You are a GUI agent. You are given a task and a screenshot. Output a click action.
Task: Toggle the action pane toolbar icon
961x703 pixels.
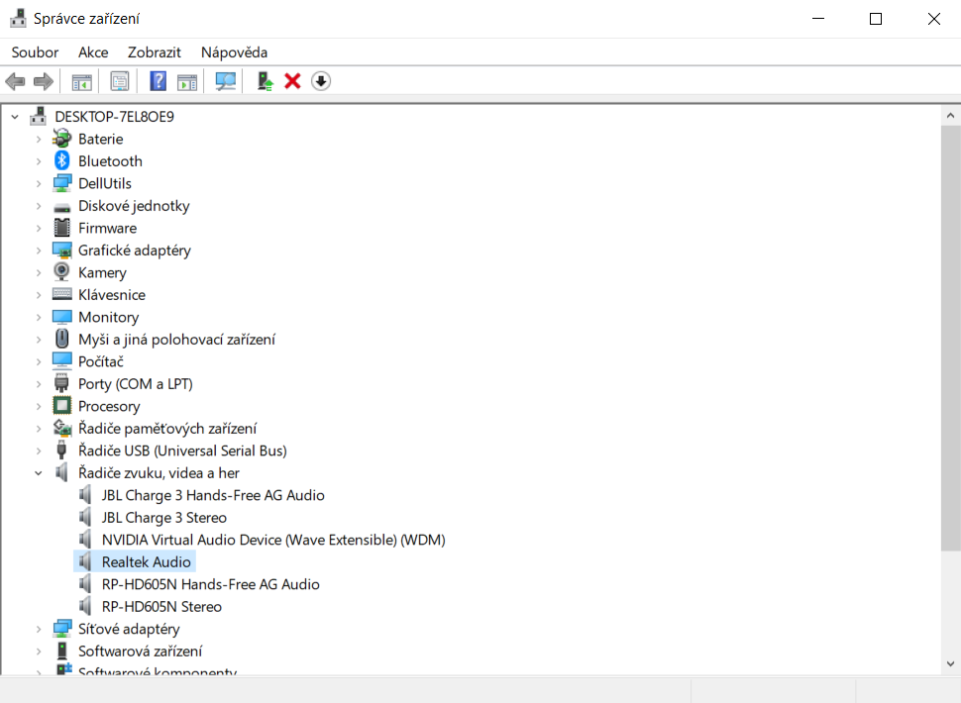[x=187, y=81]
